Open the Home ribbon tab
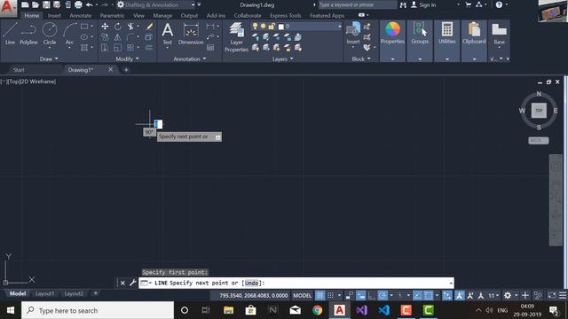Screen dimensions: 568x319 tap(32, 16)
